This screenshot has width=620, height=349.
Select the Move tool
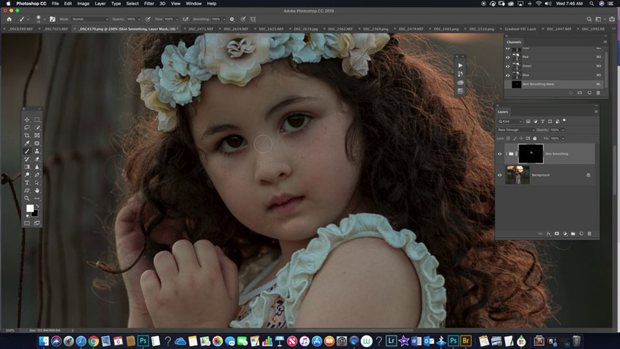click(x=27, y=120)
